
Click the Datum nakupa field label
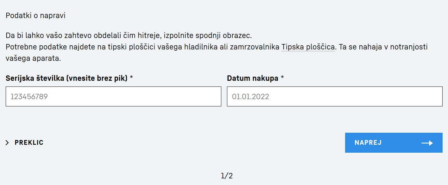point(252,78)
